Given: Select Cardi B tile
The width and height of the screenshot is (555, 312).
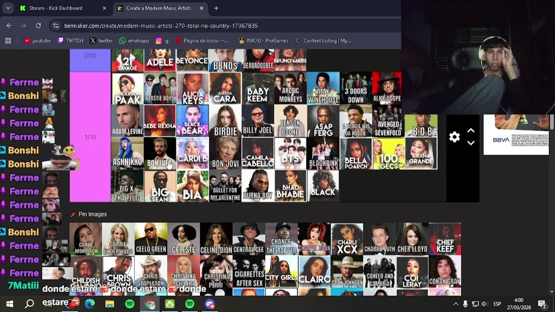Looking at the screenshot, I should tap(193, 153).
